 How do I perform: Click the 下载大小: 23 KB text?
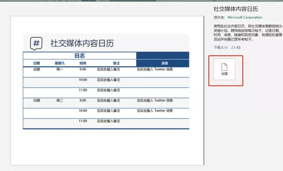pyautogui.click(x=227, y=48)
